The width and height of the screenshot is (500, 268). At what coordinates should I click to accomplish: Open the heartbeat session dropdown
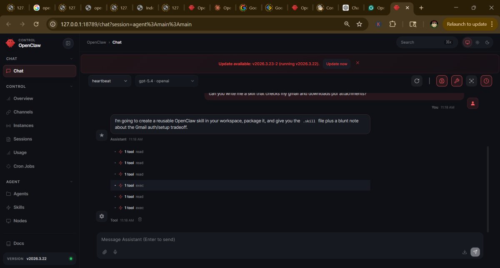tap(110, 81)
